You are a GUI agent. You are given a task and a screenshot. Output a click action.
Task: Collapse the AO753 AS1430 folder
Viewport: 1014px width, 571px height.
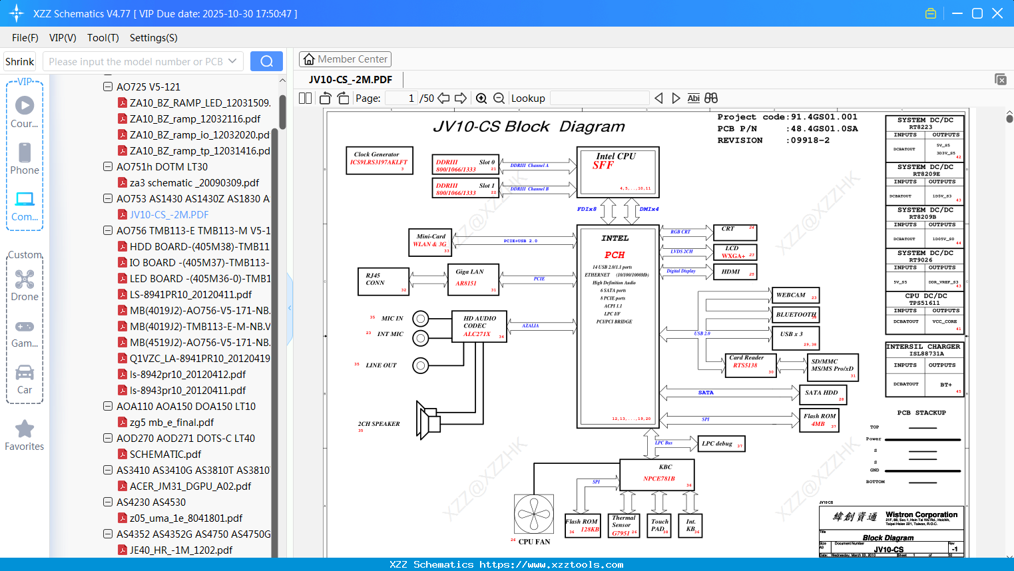[108, 198]
